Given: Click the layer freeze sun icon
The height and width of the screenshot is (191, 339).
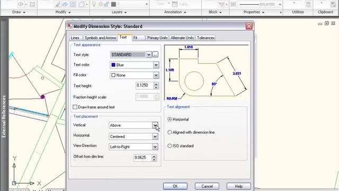Looking at the screenshot, I should [x=101, y=4].
